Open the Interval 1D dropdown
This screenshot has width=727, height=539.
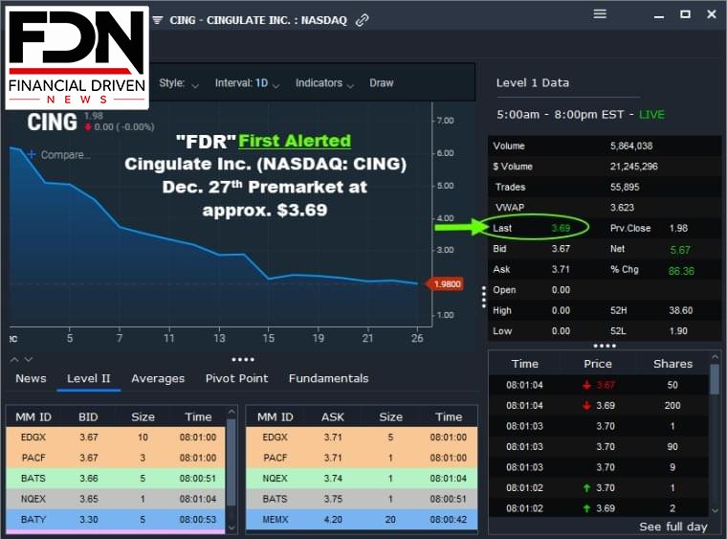point(247,83)
